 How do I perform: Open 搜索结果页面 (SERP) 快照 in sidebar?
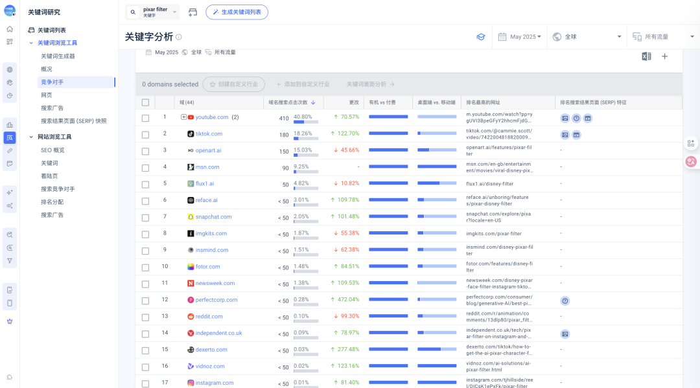click(x=74, y=121)
